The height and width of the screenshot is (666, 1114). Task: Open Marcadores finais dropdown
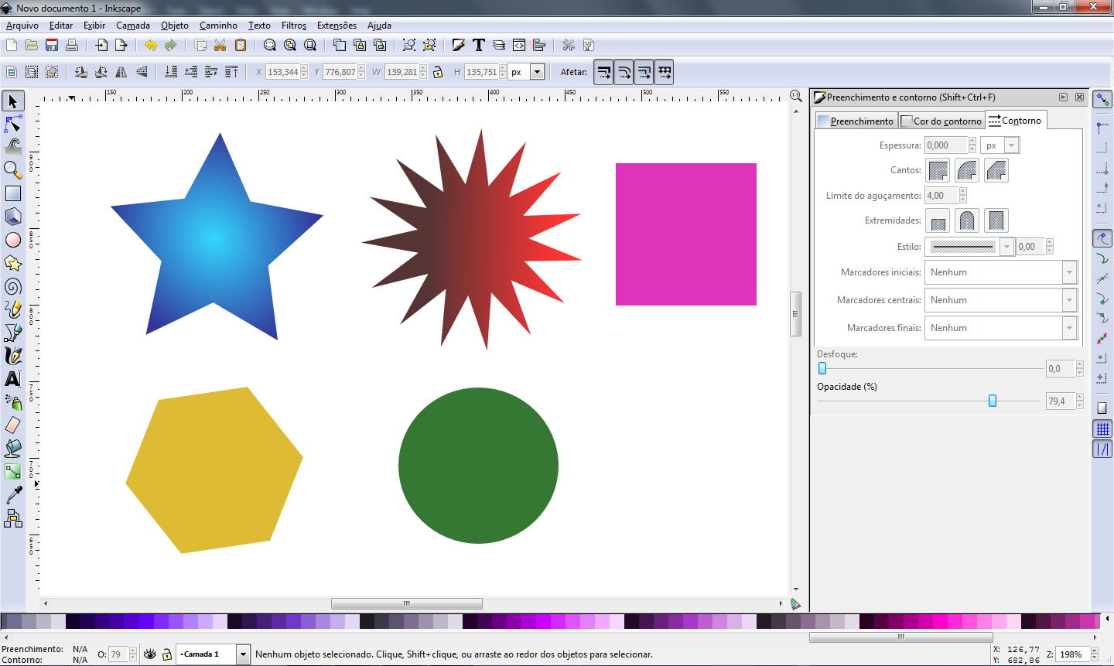coord(1070,328)
